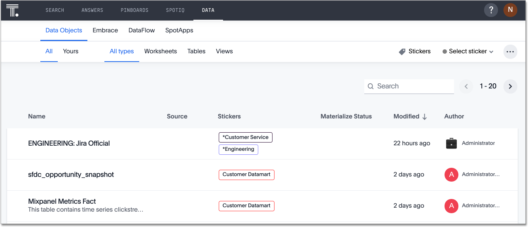
Task: Switch to the SpotApps tab
Action: (179, 30)
